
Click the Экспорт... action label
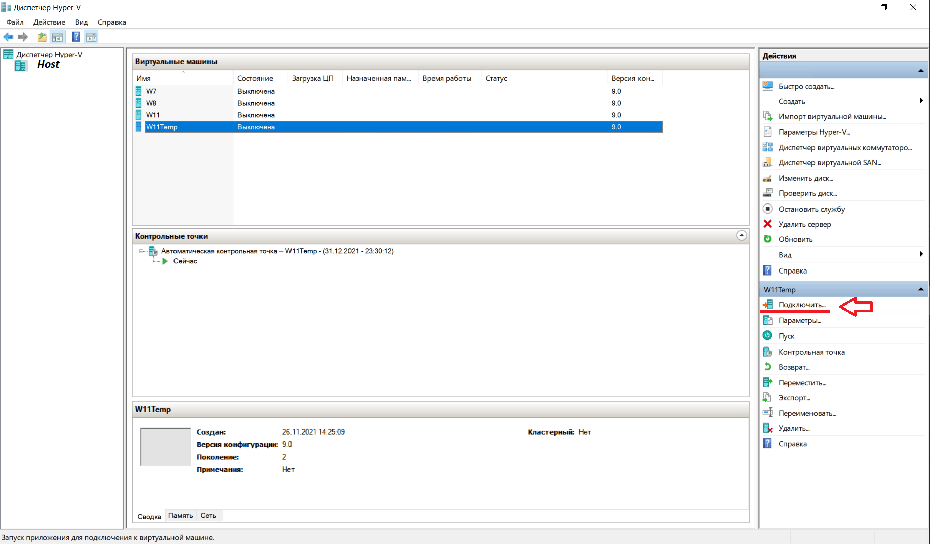click(x=794, y=398)
